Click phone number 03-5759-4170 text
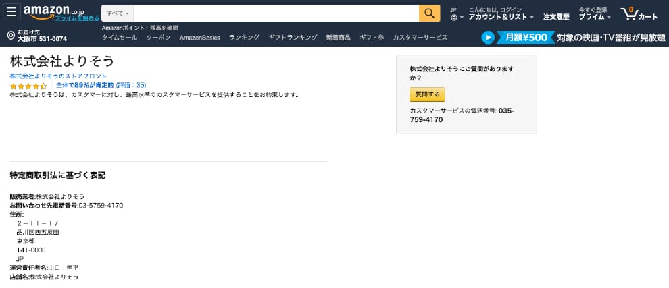Viewport: 669px width, 288px height. tap(101, 205)
